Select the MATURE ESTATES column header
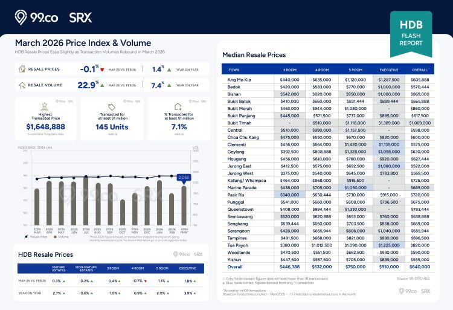This screenshot has width=453, height=310. (59, 267)
